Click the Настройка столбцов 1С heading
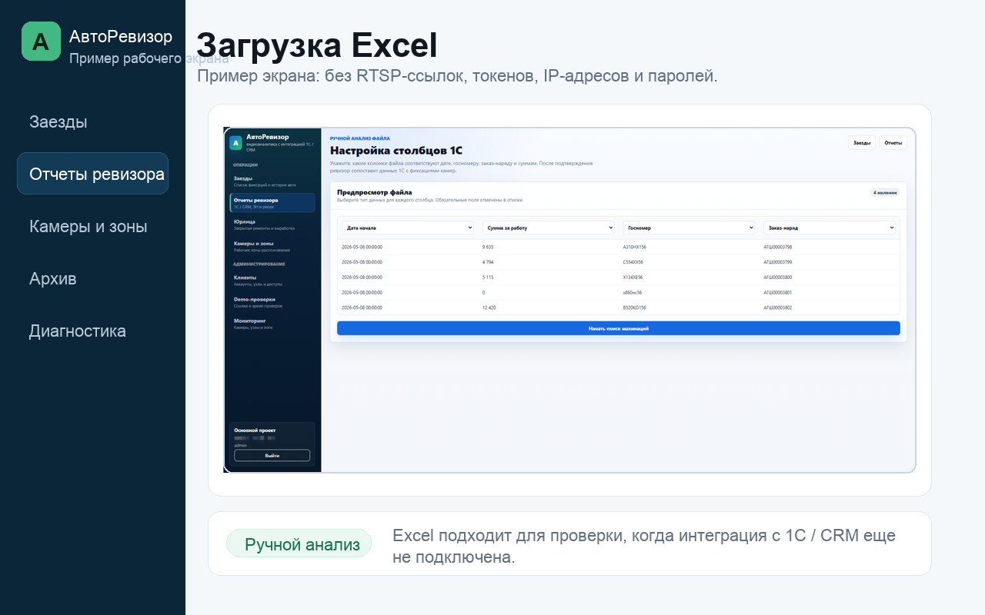Viewport: 985px width, 615px height. click(396, 150)
